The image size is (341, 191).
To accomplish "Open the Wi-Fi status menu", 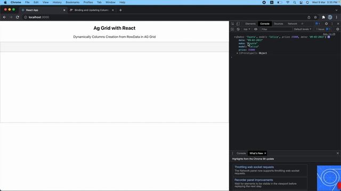I will tap(288, 2).
